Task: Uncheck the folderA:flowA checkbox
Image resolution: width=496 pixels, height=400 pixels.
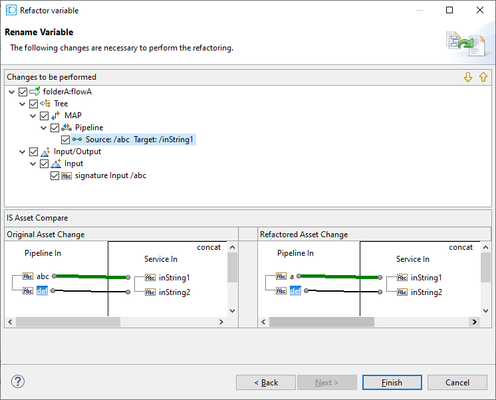Action: click(x=23, y=92)
